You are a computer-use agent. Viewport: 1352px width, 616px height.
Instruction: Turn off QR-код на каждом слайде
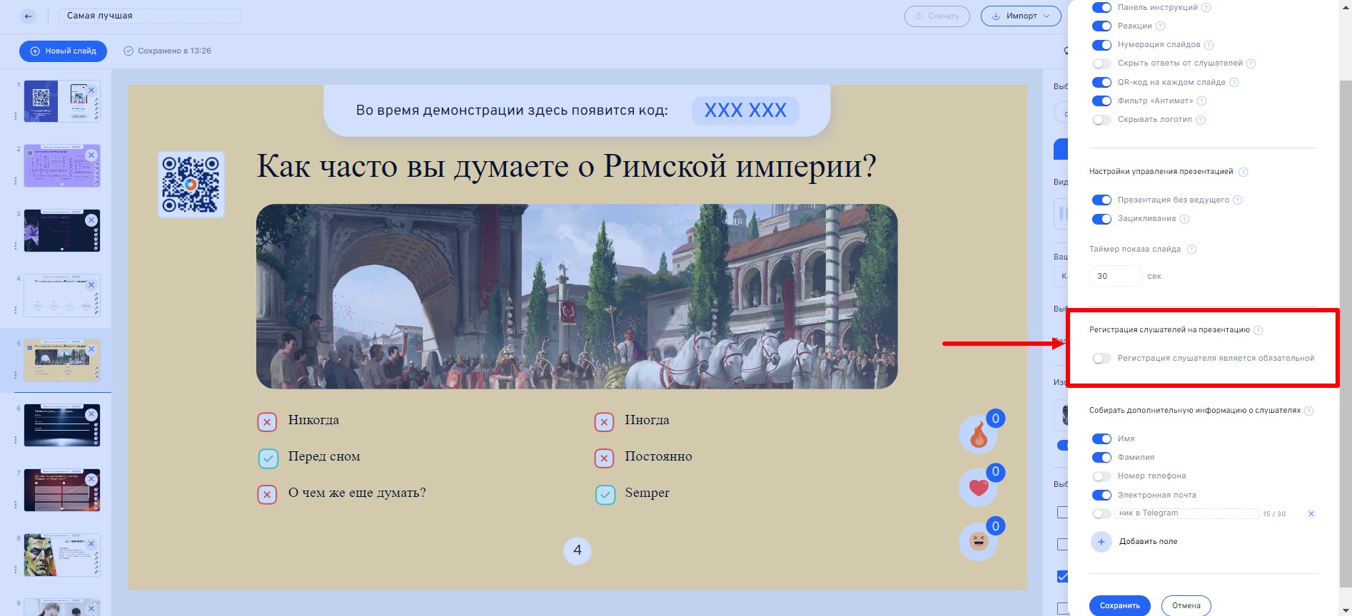[x=1102, y=83]
